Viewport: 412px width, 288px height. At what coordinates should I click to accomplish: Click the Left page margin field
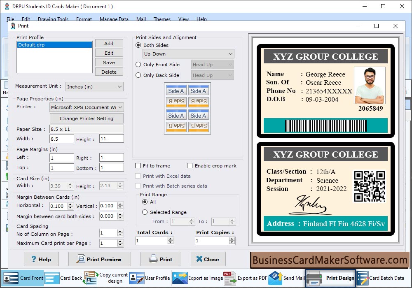click(62, 158)
